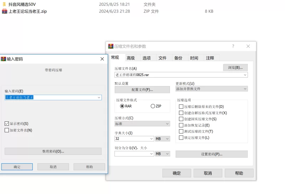Expand the 切分为分卷 size dropdown
The width and height of the screenshot is (285, 194).
(151, 154)
